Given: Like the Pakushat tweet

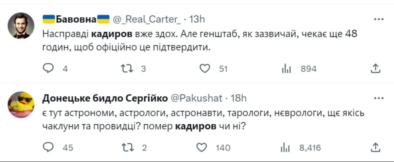Looking at the screenshot, I should click(202, 147).
